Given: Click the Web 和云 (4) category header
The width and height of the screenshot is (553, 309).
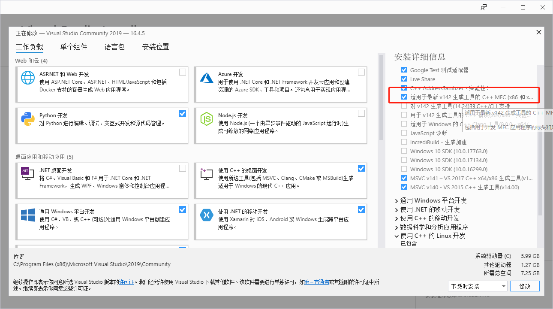Looking at the screenshot, I should (31, 61).
